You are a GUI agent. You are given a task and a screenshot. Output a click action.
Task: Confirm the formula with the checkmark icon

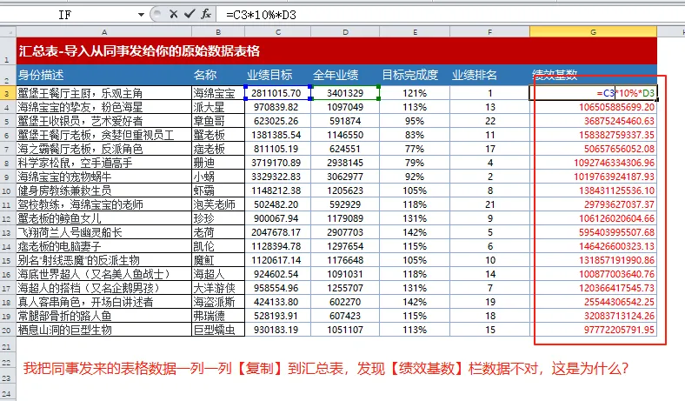[x=190, y=15]
